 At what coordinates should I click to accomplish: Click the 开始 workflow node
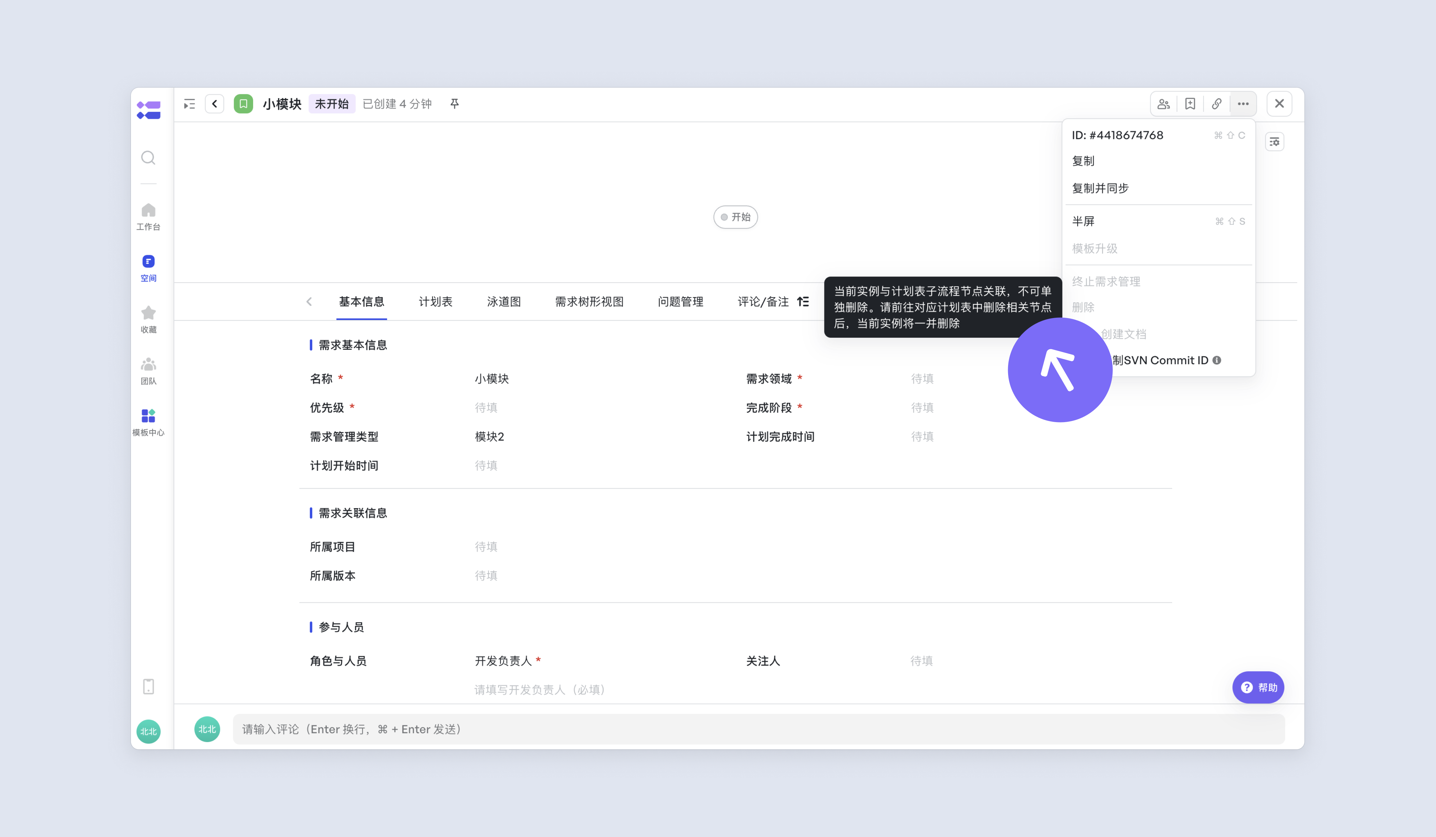point(735,217)
